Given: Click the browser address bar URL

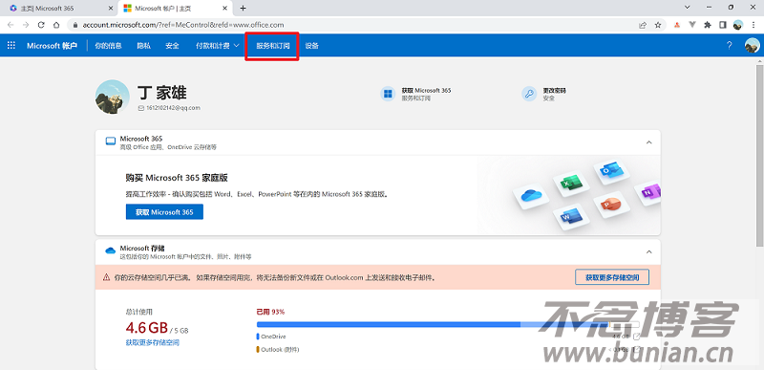Looking at the screenshot, I should click(x=183, y=25).
